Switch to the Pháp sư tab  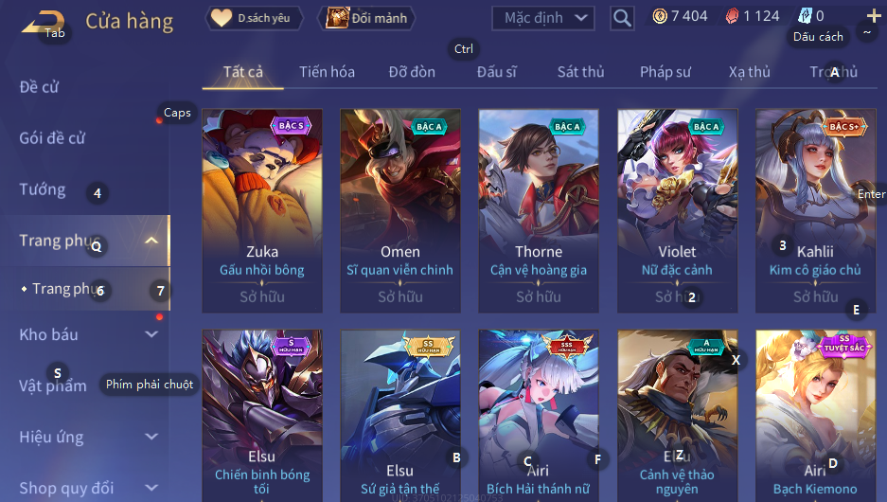[665, 72]
